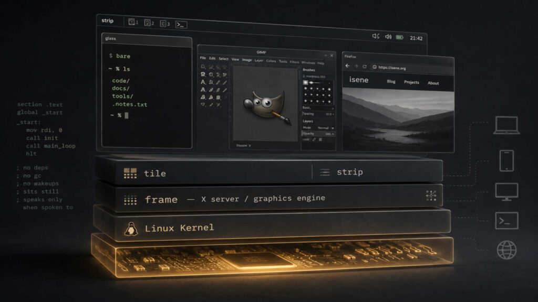
Task: Expand the Basic brush tag dropdown
Action: click(x=318, y=108)
